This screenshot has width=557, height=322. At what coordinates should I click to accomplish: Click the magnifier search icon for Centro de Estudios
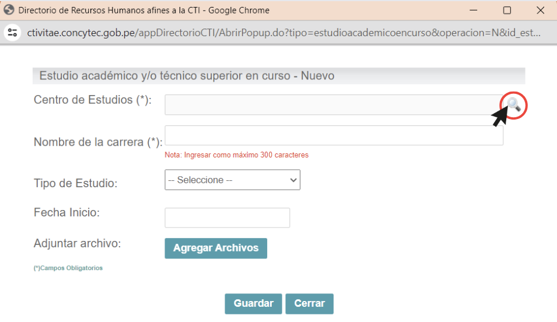click(x=514, y=105)
